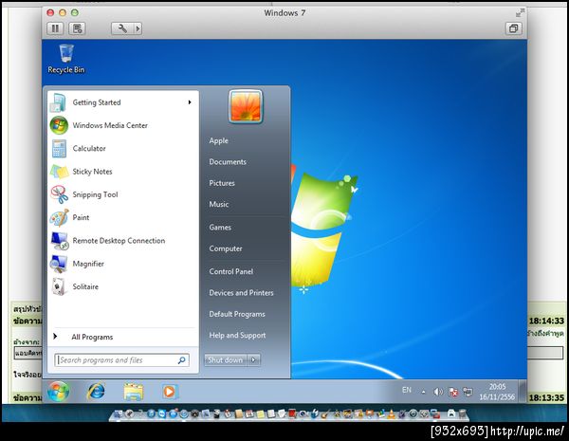Click the Search programs and files field
Image resolution: width=569 pixels, height=441 pixels.
coord(122,360)
